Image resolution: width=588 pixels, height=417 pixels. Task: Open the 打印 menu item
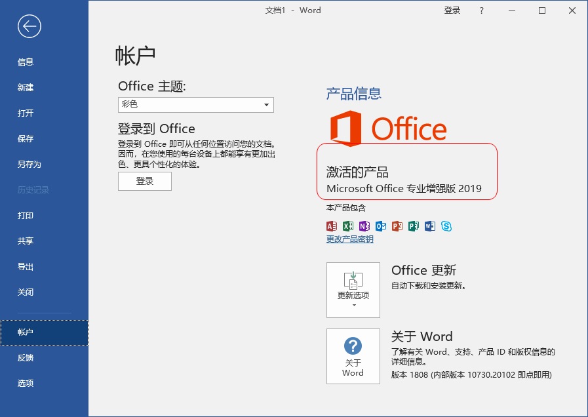[x=26, y=215]
